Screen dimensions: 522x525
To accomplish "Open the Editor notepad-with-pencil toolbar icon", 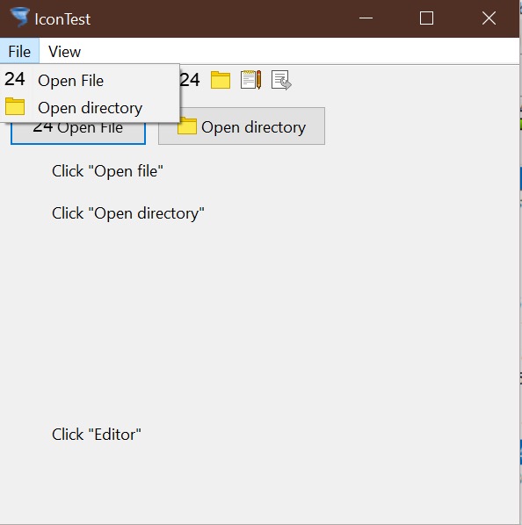I will coord(250,80).
